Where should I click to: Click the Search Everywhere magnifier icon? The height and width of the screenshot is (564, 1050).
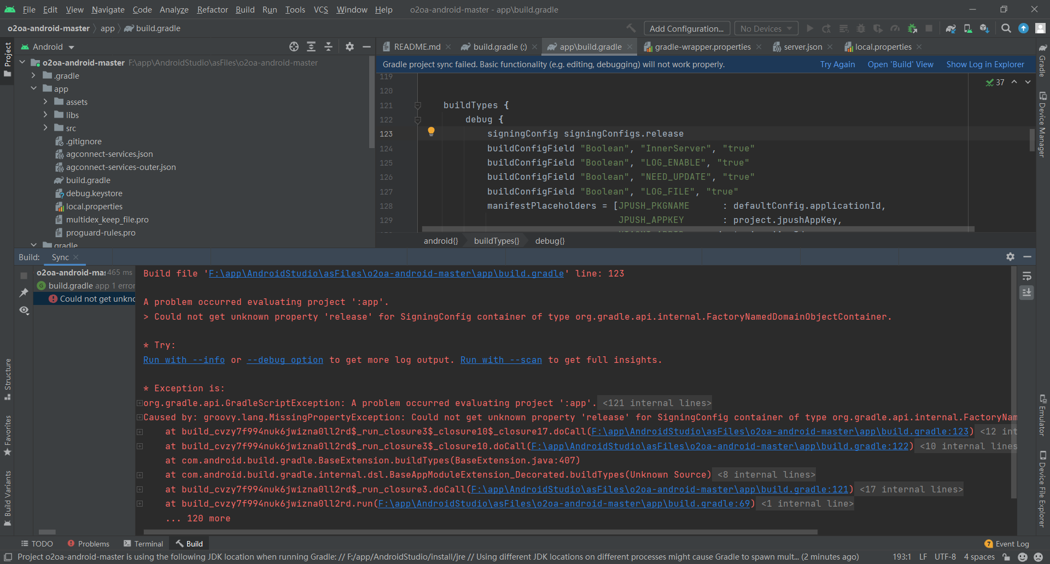(1006, 28)
